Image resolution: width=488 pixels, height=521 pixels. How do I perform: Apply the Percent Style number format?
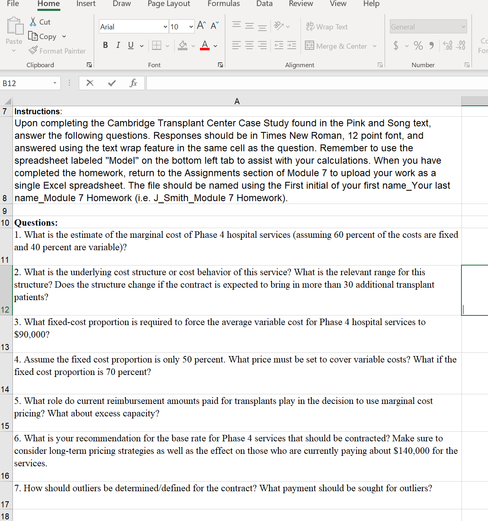pos(418,45)
